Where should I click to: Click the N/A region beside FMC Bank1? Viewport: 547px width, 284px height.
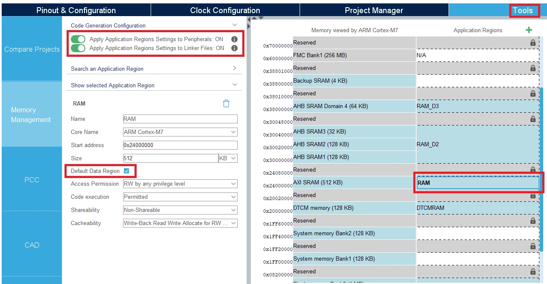(478, 56)
